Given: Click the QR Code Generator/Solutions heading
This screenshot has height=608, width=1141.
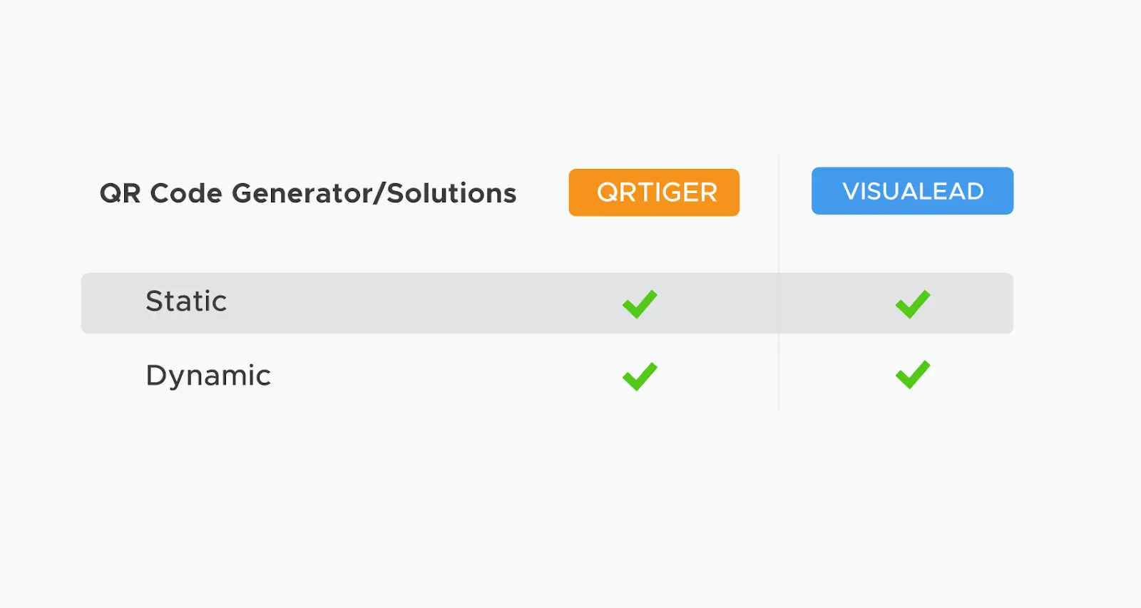Looking at the screenshot, I should pos(308,193).
